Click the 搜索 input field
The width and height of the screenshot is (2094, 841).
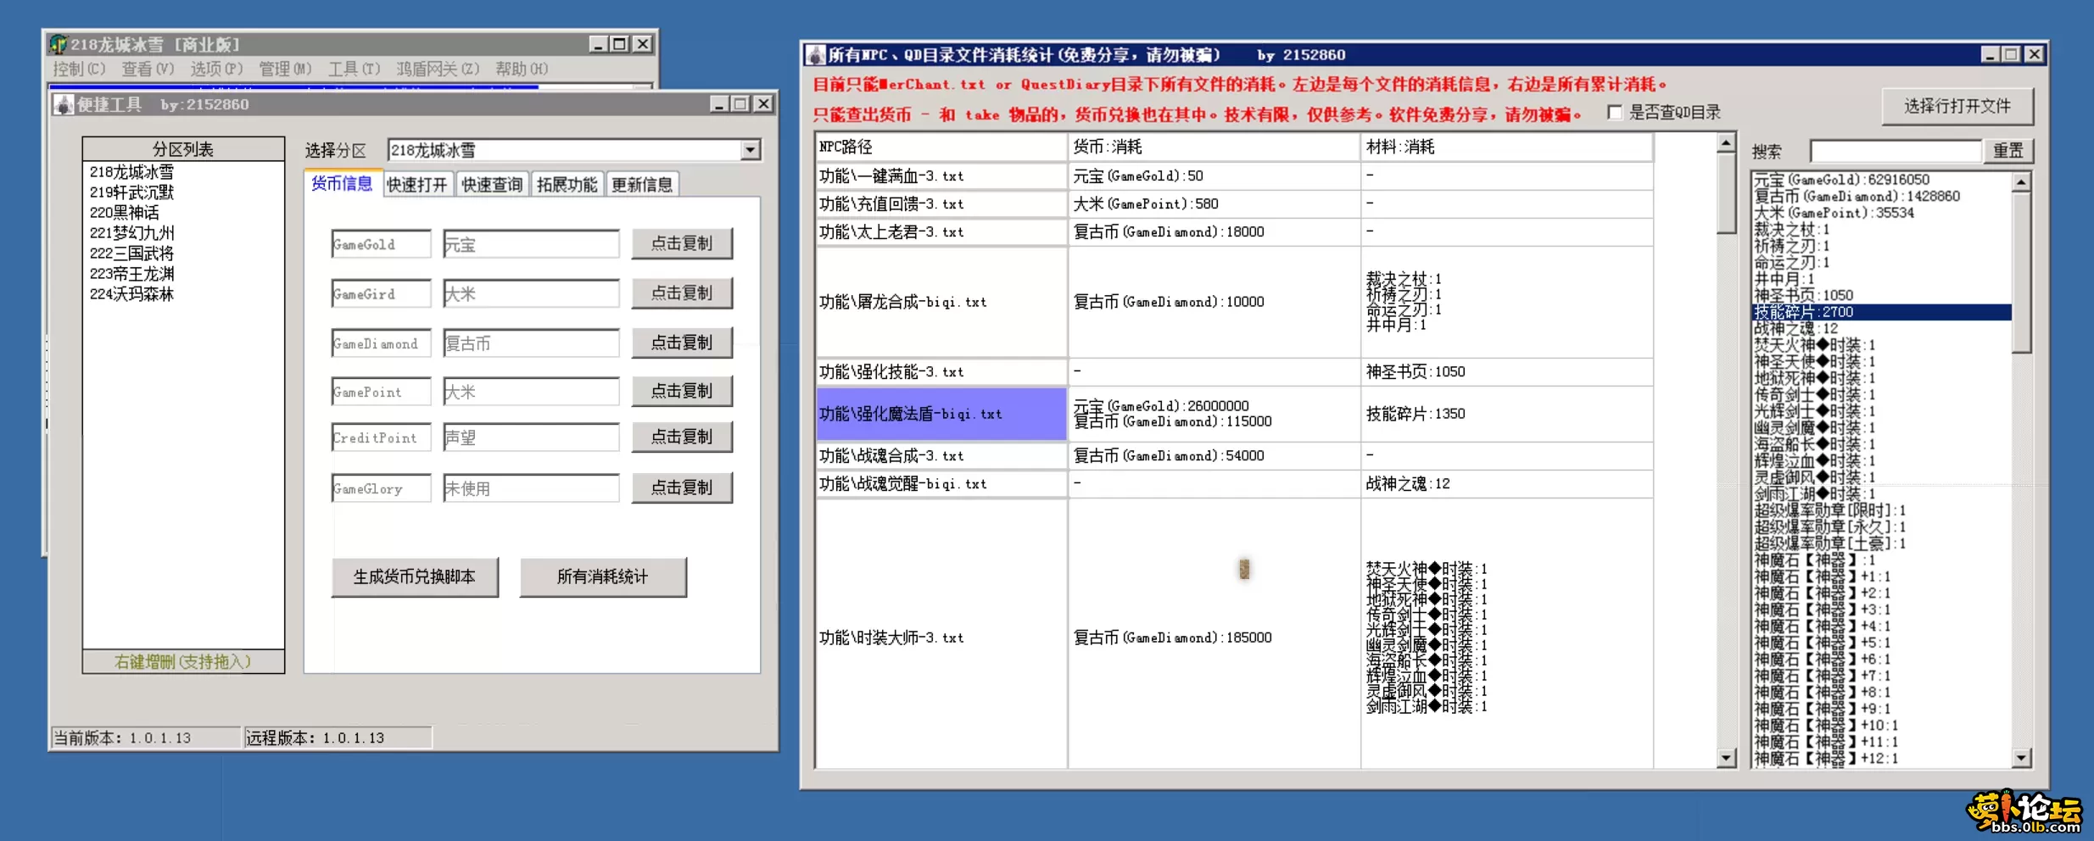[1895, 152]
